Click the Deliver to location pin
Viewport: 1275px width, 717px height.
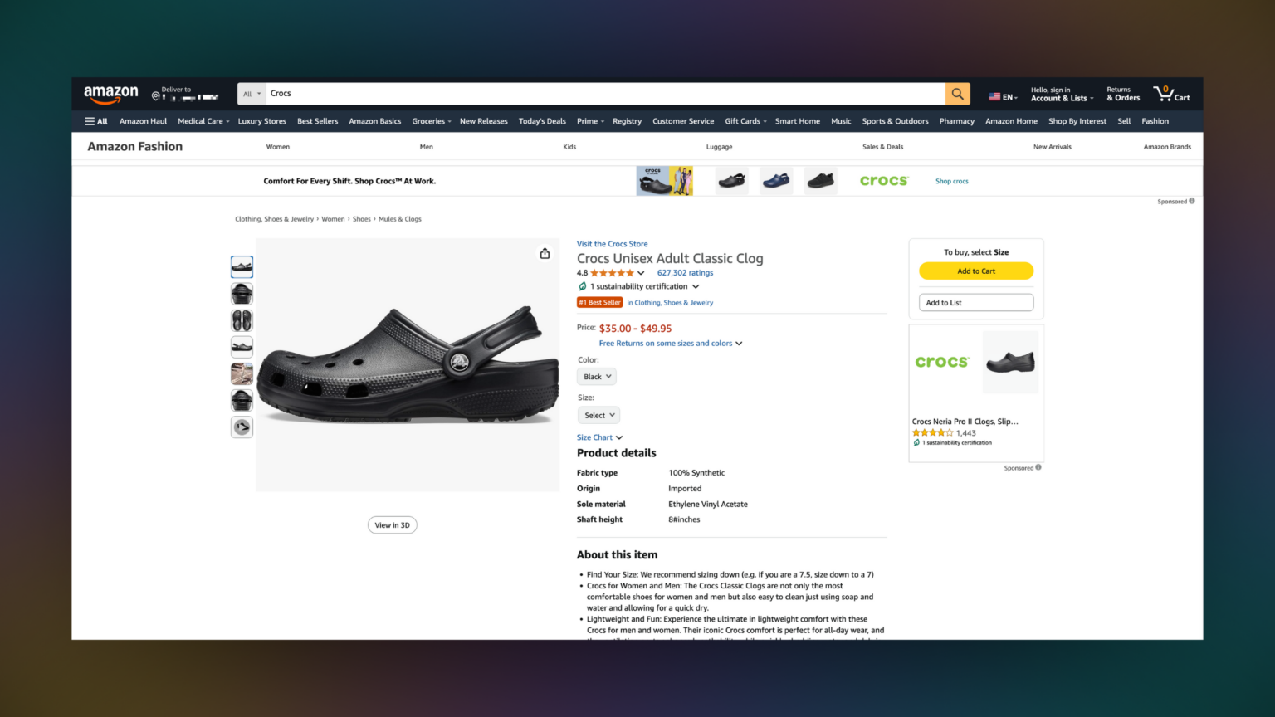click(156, 96)
